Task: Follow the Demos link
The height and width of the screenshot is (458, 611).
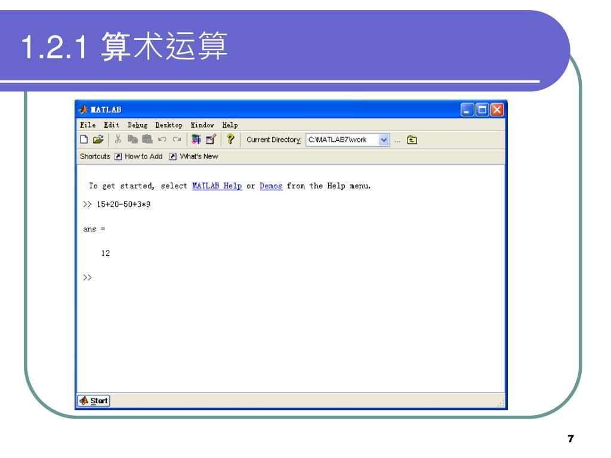Action: (x=271, y=186)
